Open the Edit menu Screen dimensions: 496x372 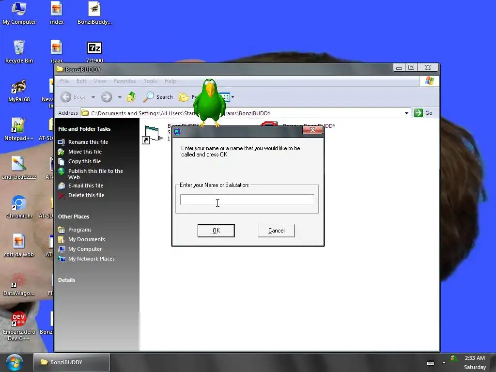81,81
